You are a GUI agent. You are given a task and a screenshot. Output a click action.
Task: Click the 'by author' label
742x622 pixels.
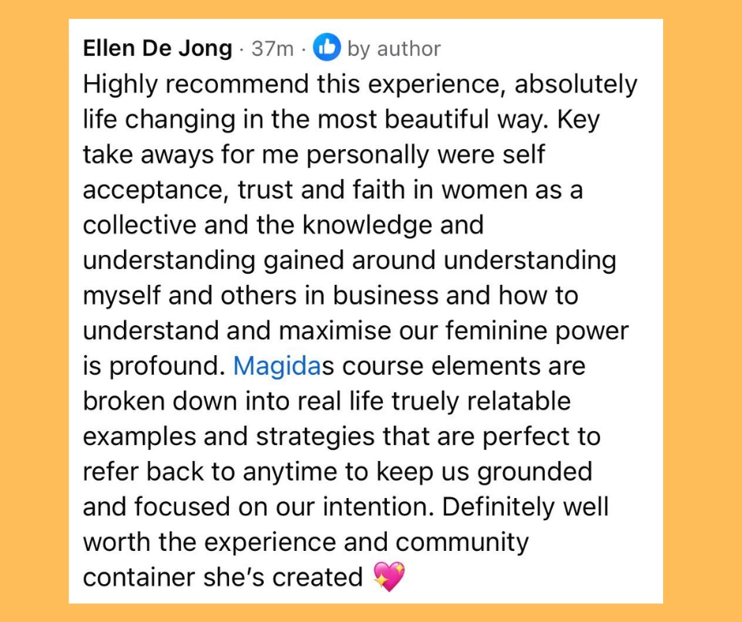pyautogui.click(x=394, y=49)
